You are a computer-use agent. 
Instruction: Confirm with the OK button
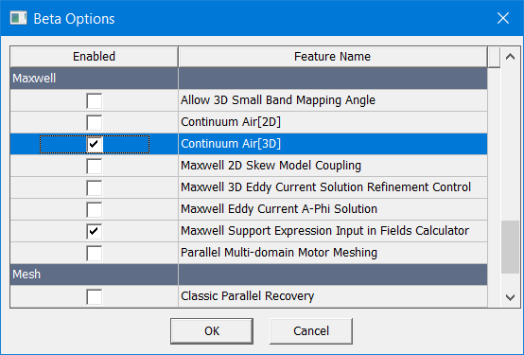[x=212, y=331]
